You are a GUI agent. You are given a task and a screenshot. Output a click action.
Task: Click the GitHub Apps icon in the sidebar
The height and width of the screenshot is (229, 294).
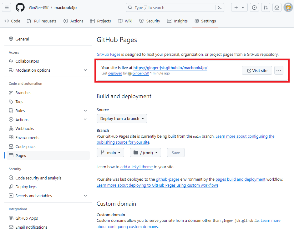tap(11, 218)
